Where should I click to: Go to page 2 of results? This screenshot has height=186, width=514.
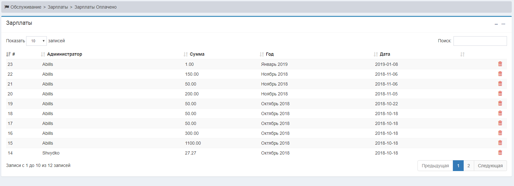[x=468, y=166]
